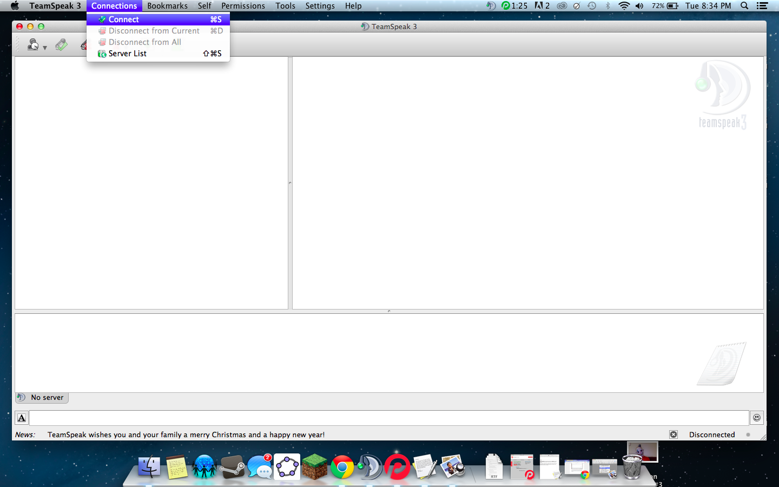Toggle microphone activation toolbar icon
The height and width of the screenshot is (487, 779).
[x=61, y=44]
